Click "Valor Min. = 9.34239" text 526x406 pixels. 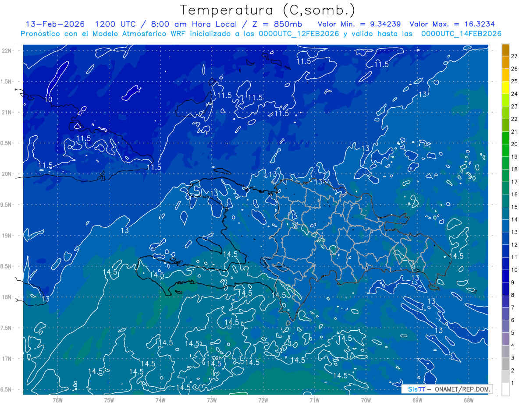click(x=359, y=24)
